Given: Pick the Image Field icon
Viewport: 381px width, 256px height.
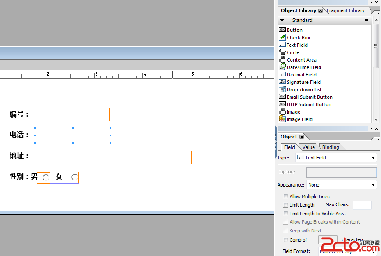Looking at the screenshot, I should point(282,119).
